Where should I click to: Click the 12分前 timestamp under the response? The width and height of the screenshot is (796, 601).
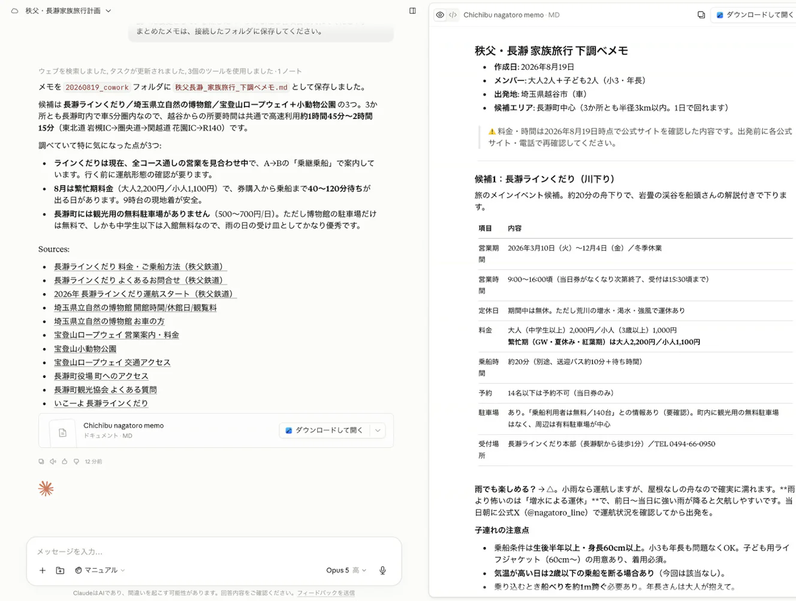[x=94, y=462]
